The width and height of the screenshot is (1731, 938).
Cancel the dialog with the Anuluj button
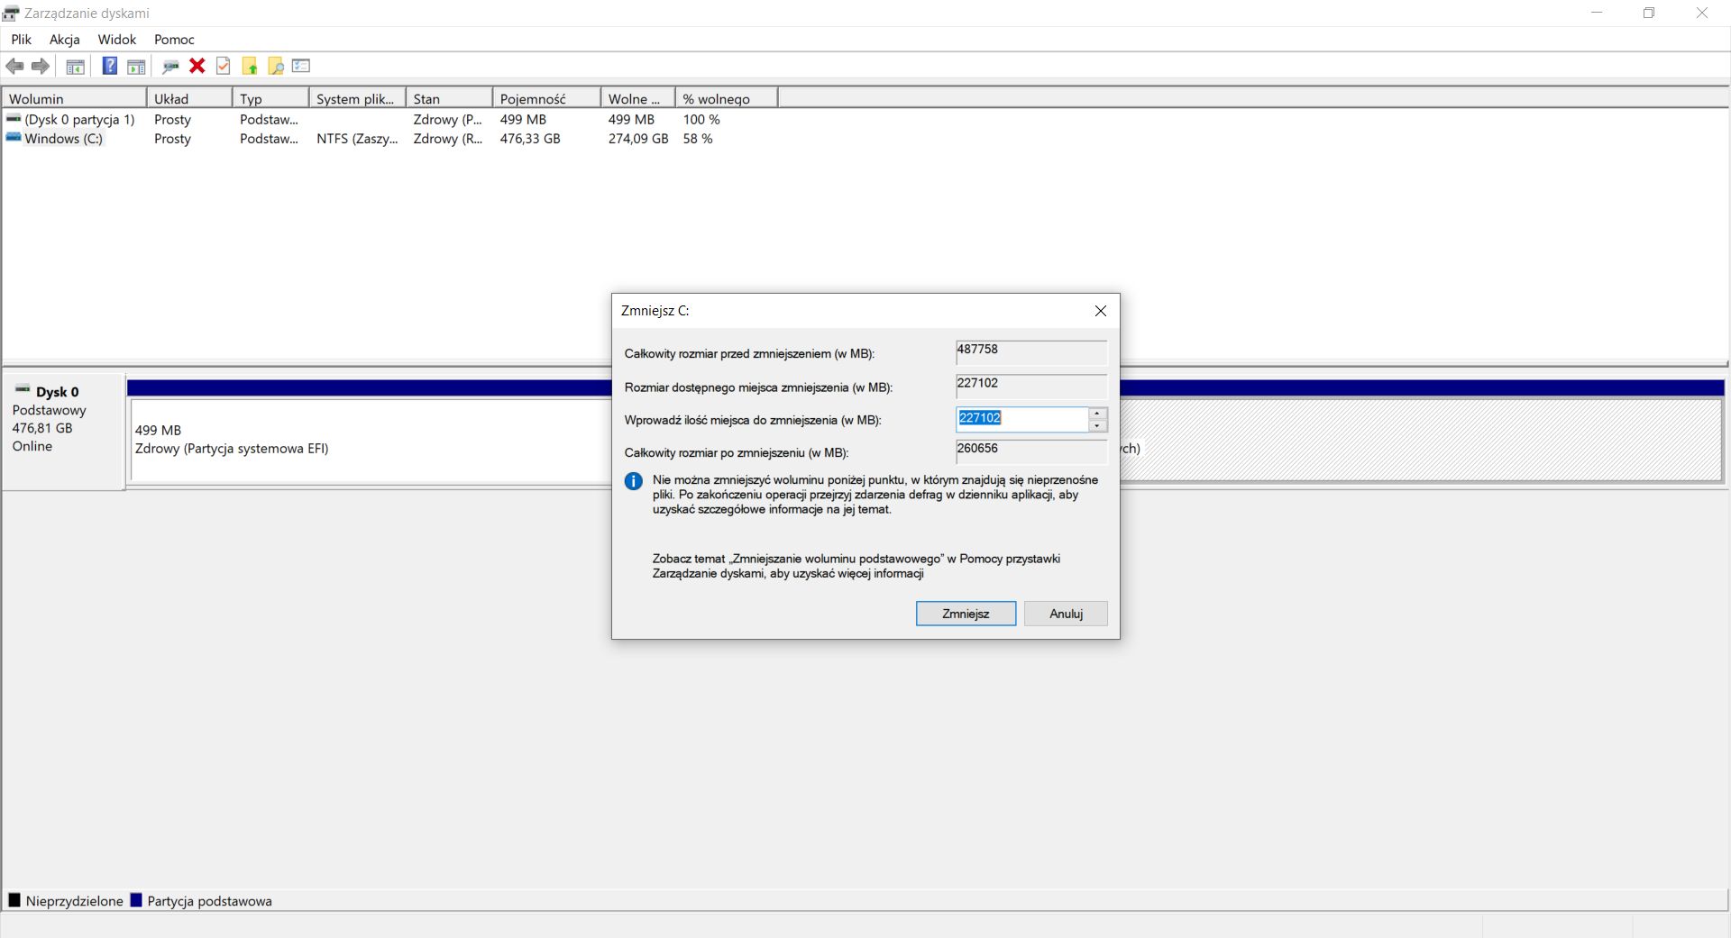1065,614
